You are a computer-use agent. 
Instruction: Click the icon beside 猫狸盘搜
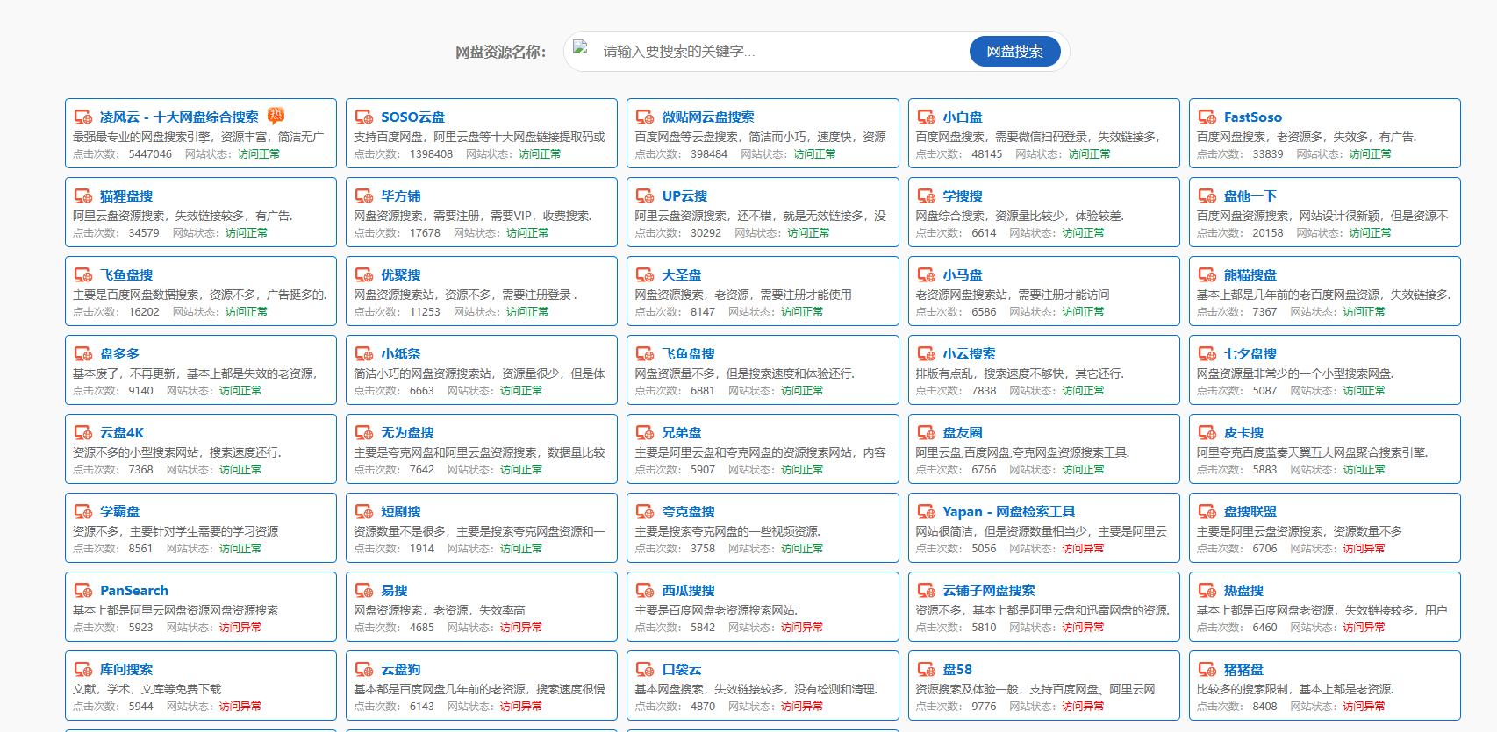tap(83, 195)
